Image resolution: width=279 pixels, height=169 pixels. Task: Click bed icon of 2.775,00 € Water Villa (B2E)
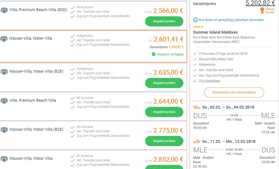4,129
